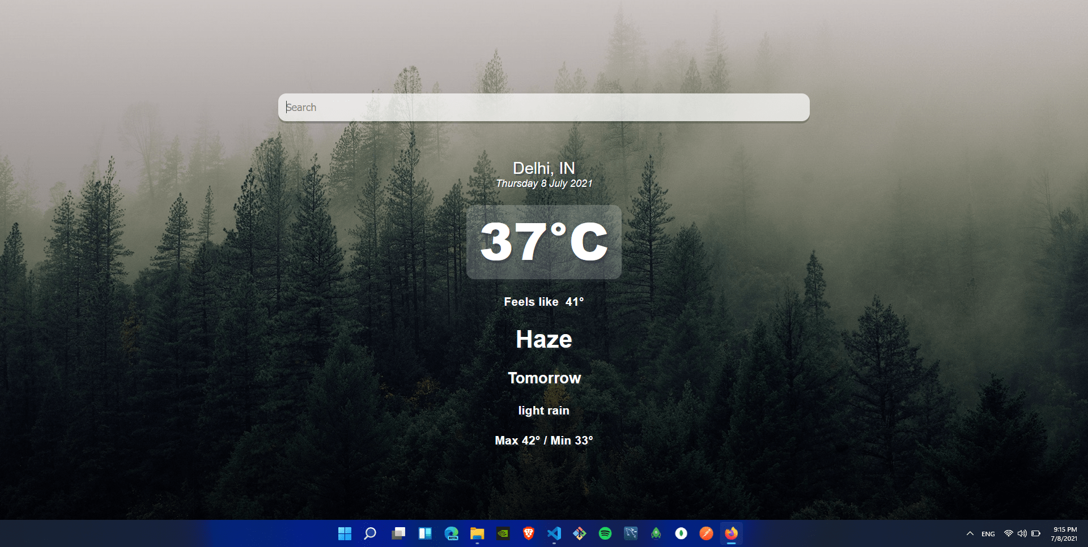Click the 37°C temperature display
The image size is (1088, 547).
(x=543, y=242)
